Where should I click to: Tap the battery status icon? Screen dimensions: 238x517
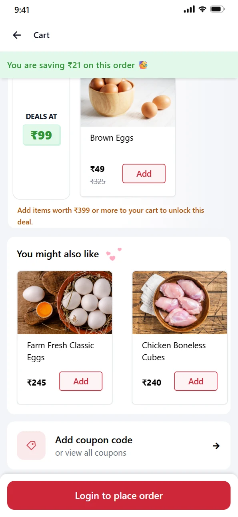pyautogui.click(x=218, y=9)
